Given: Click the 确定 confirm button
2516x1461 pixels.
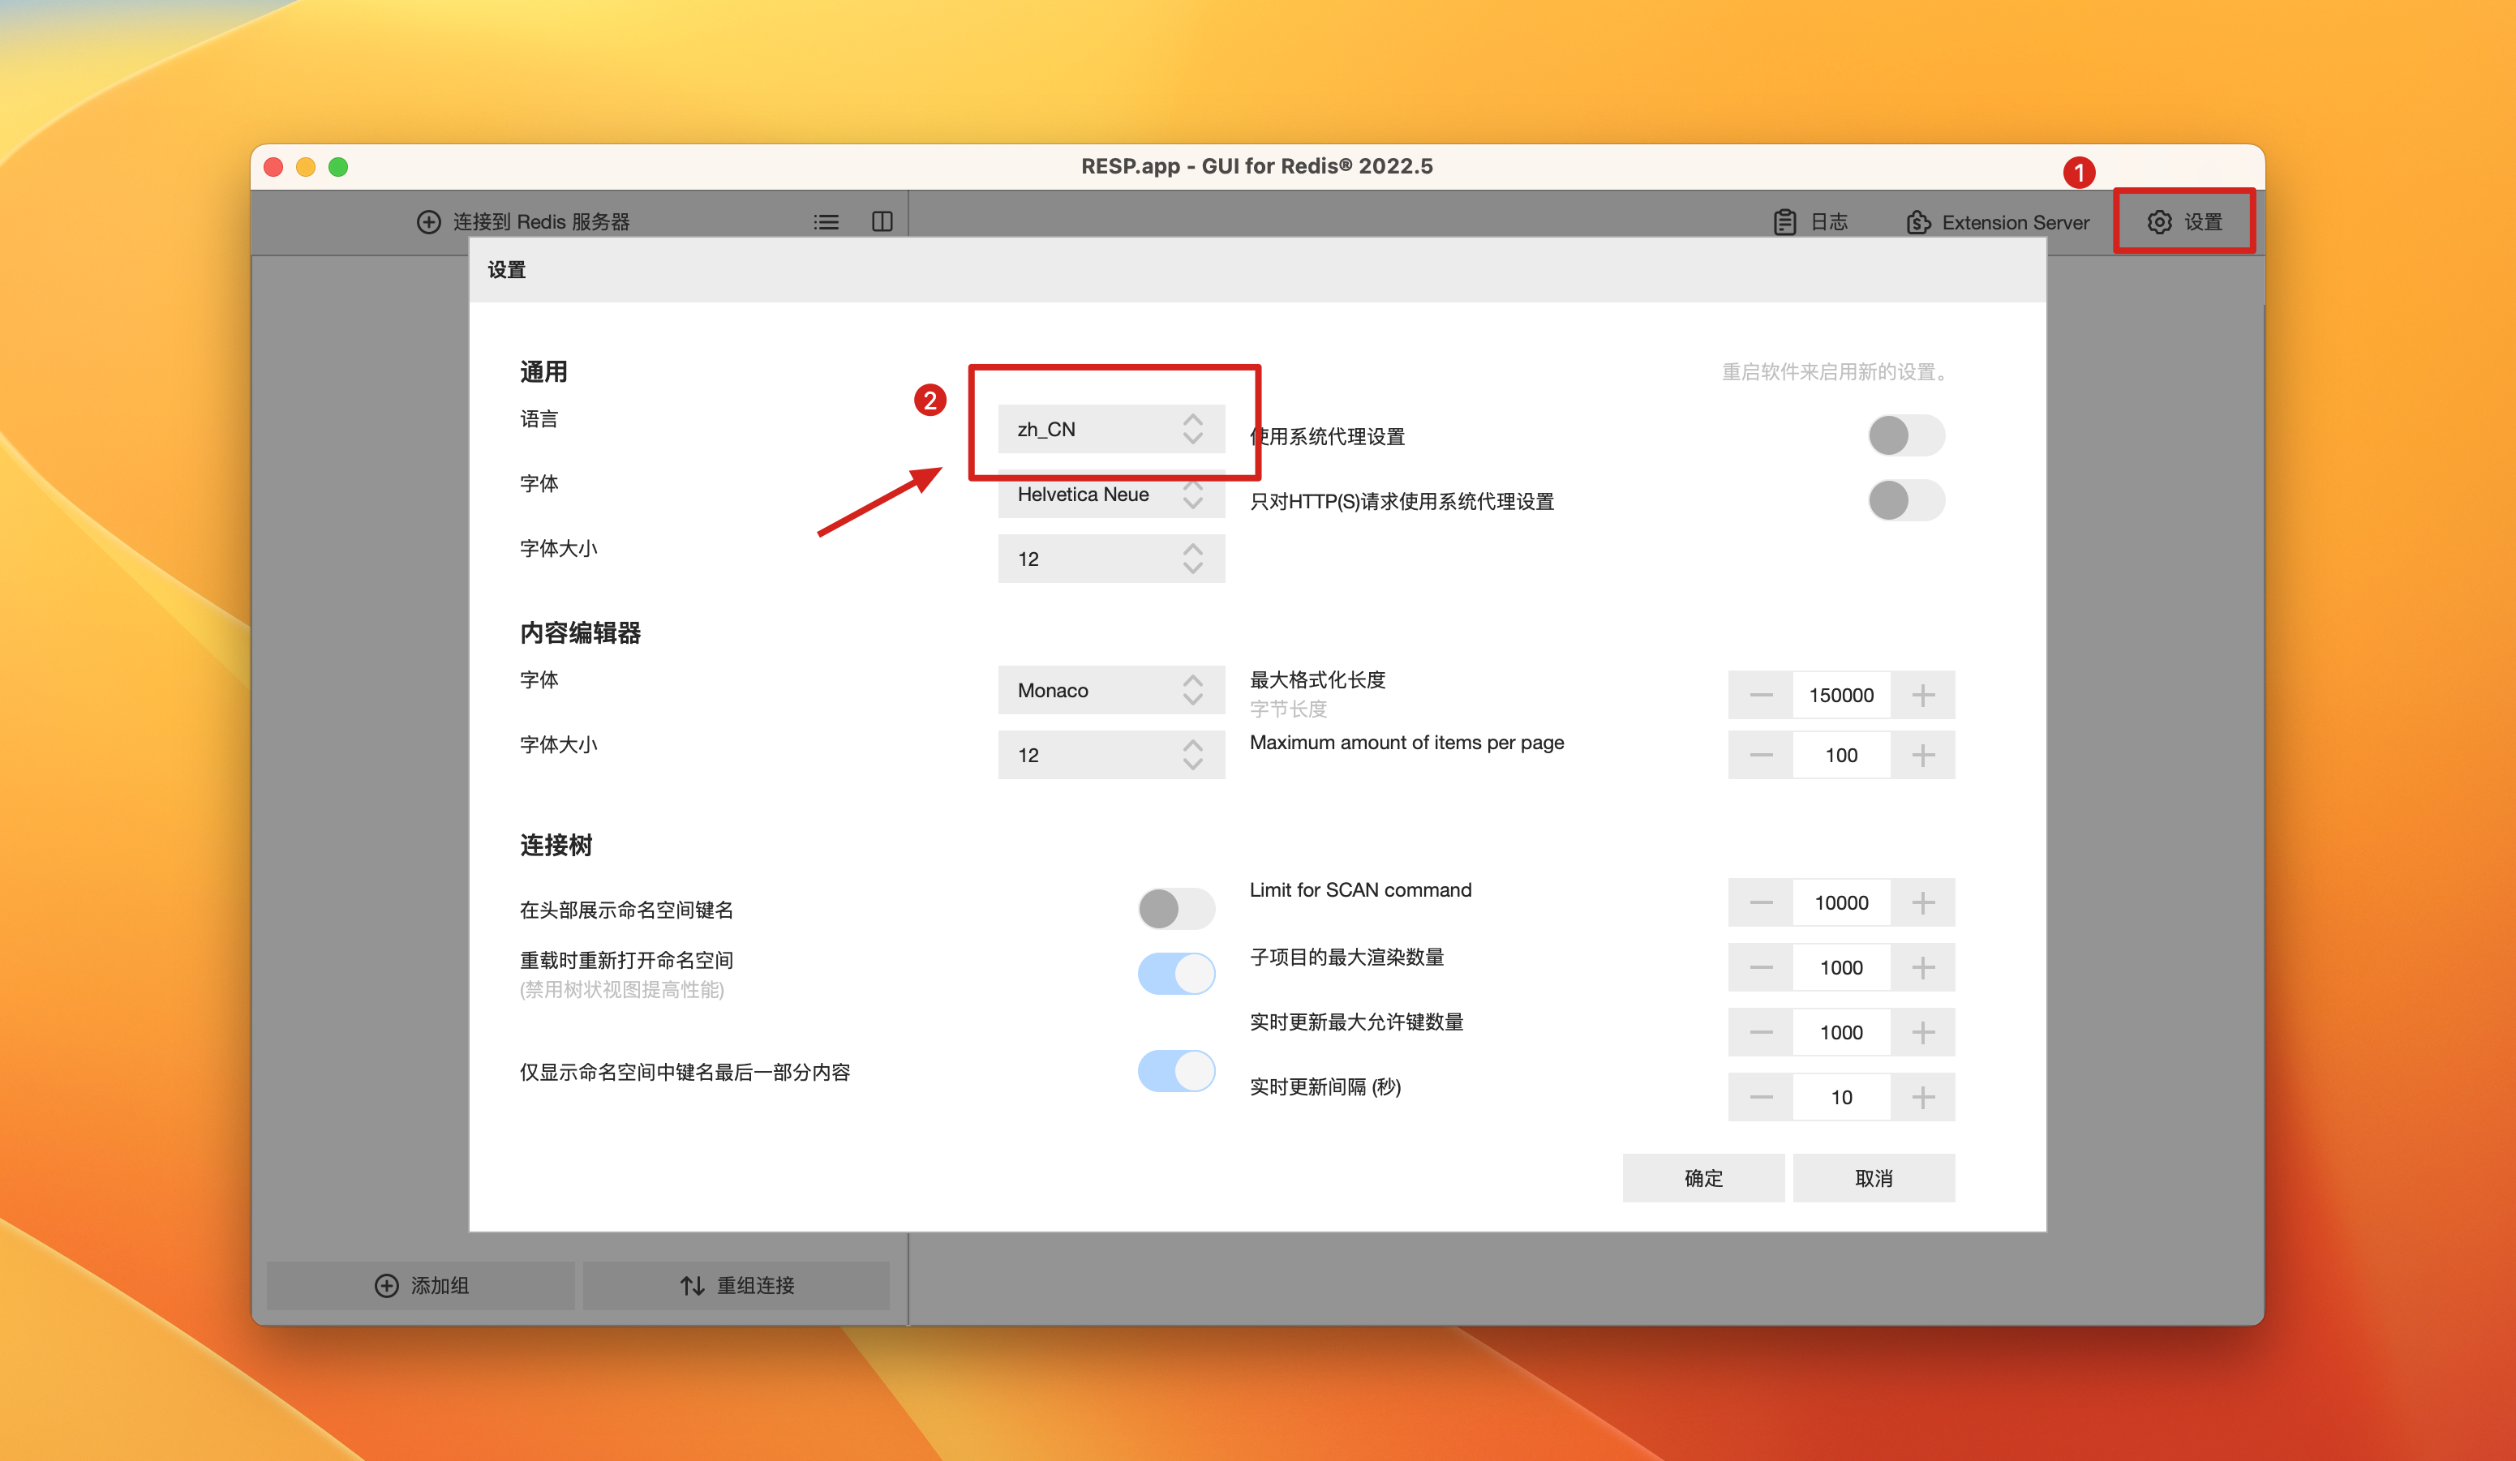Looking at the screenshot, I should (x=1702, y=1177).
